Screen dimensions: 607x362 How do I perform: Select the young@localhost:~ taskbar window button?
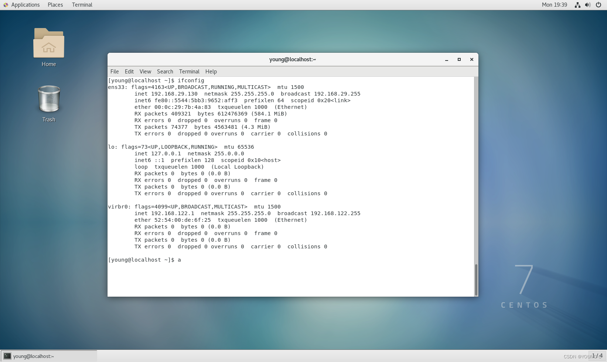click(33, 356)
